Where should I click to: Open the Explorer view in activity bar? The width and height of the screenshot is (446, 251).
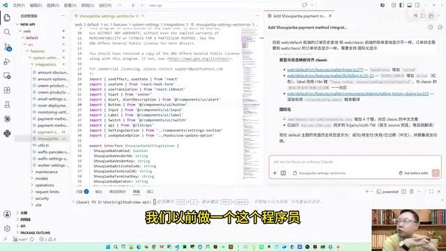(x=7, y=17)
